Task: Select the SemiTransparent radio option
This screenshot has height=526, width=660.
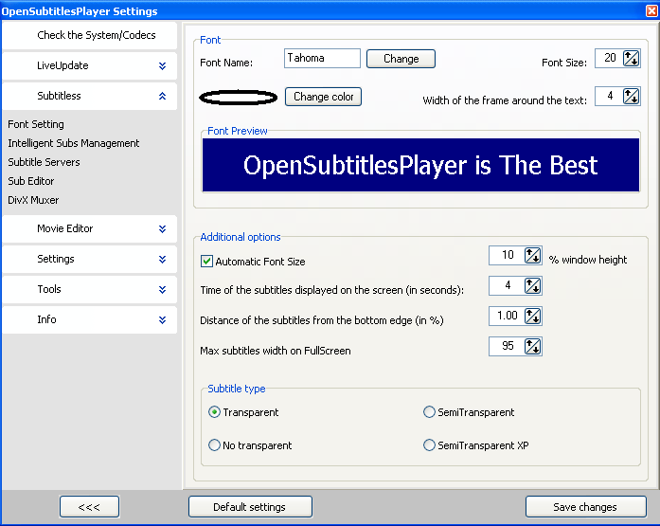Action: 429,412
